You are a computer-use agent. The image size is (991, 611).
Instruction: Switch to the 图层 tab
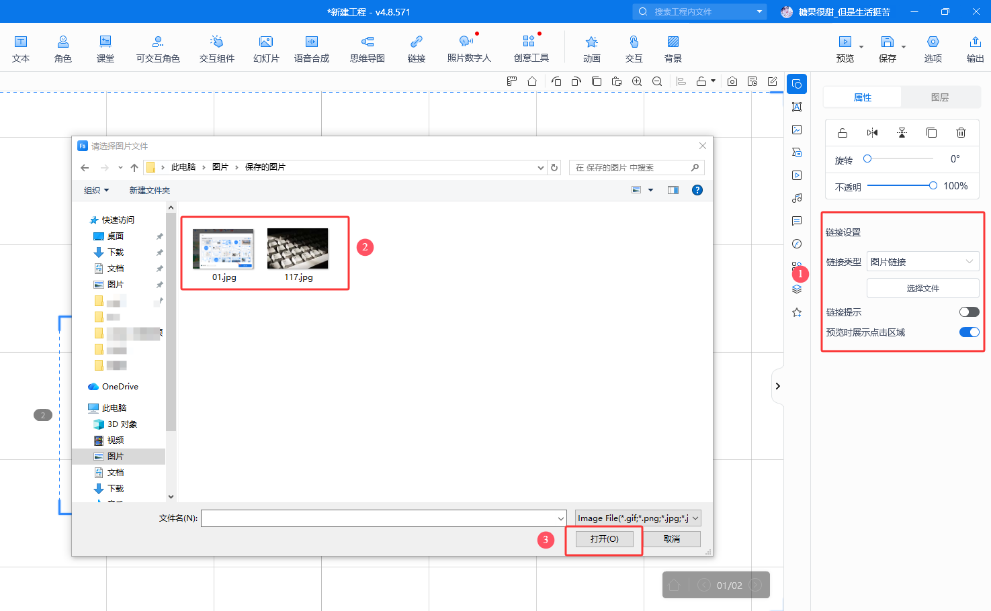click(x=939, y=97)
